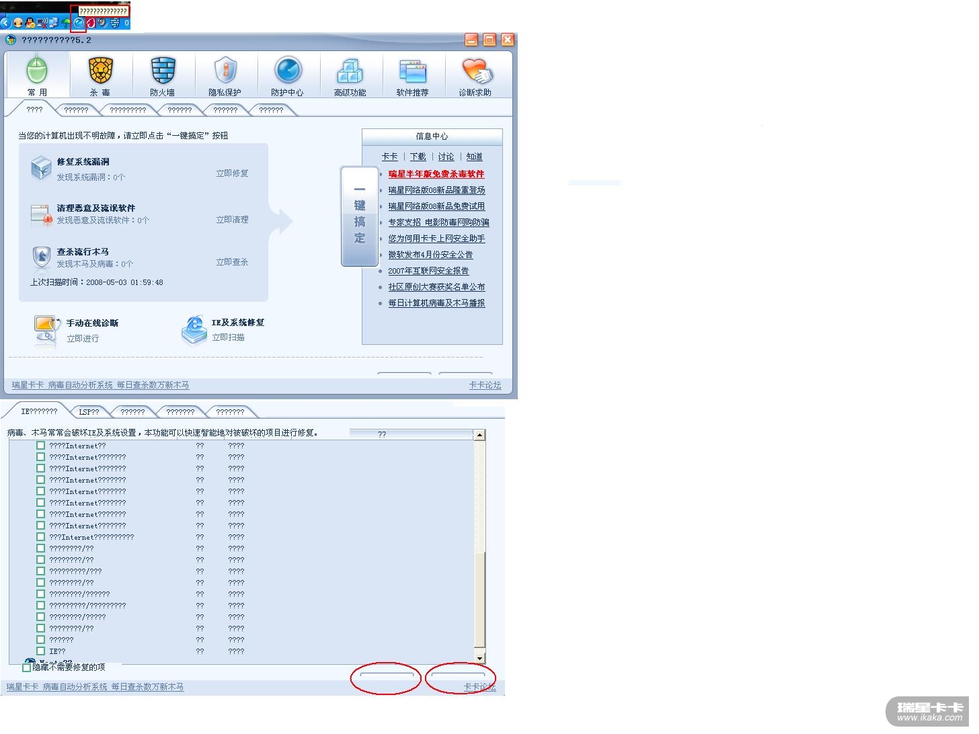979x734 pixels.
Task: Click the '??' column header above the list
Action: click(x=382, y=434)
